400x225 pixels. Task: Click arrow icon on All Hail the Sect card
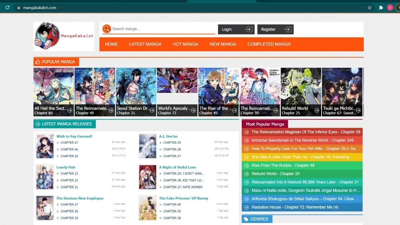[x=70, y=110]
